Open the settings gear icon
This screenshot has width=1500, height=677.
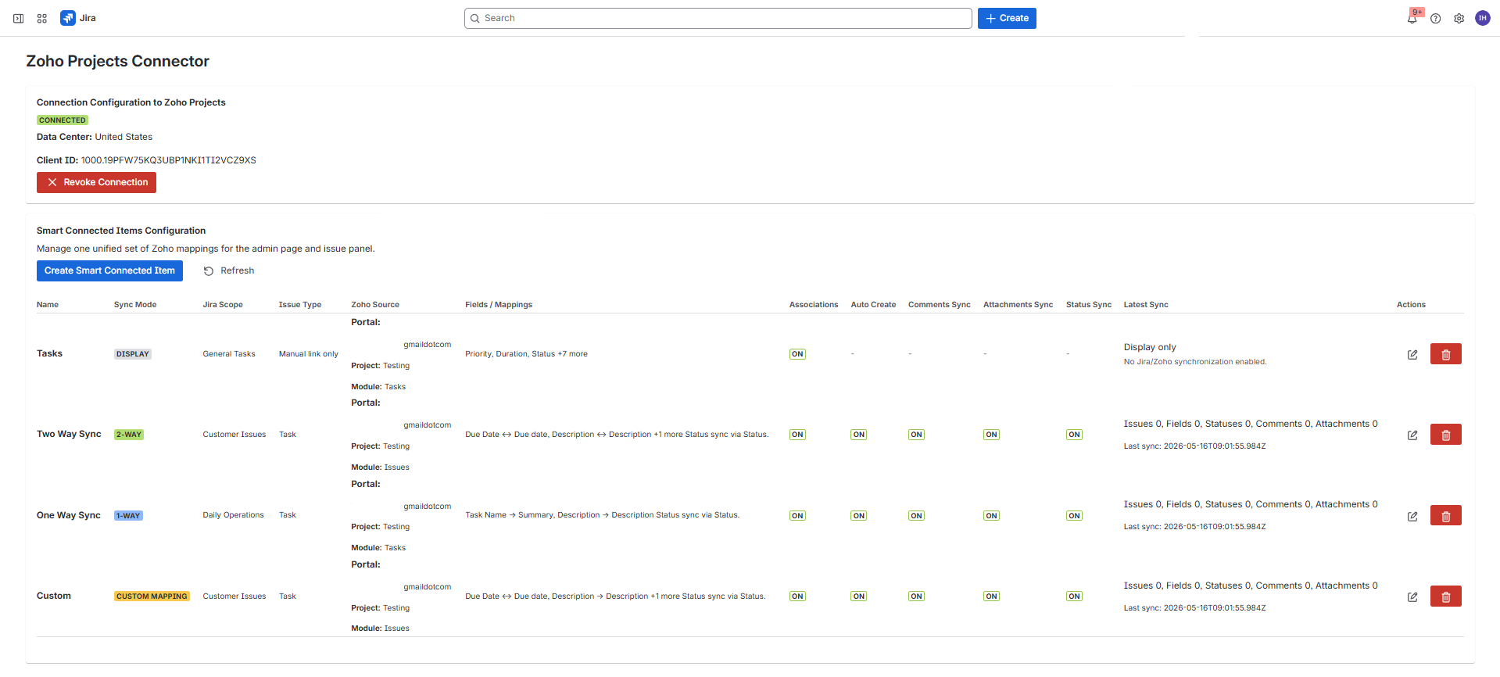click(x=1459, y=18)
